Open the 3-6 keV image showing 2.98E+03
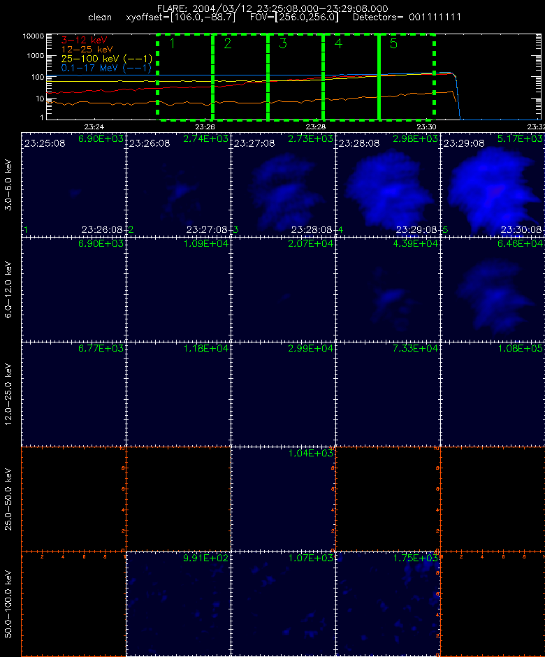The height and width of the screenshot is (657, 545). [x=388, y=185]
